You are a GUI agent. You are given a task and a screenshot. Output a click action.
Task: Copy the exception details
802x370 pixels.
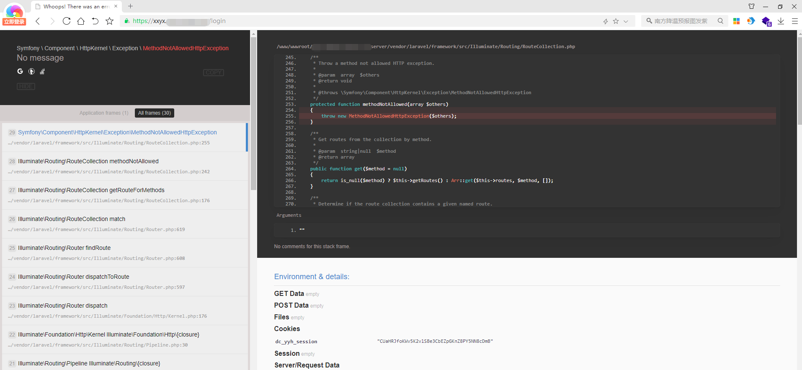(214, 72)
